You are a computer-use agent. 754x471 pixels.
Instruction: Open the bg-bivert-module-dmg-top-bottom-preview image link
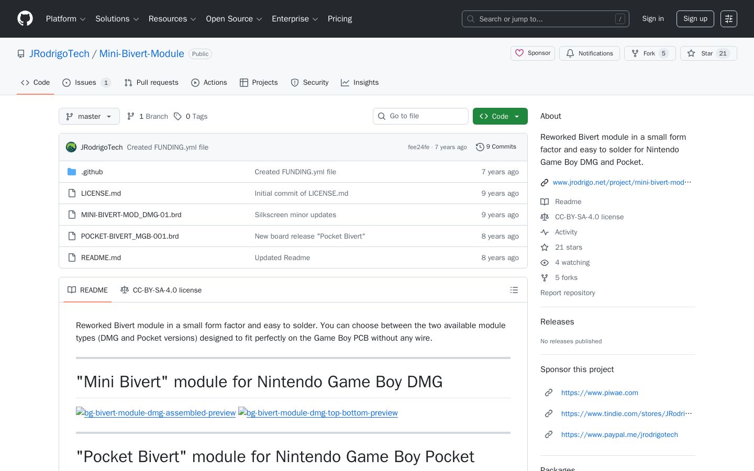click(x=318, y=412)
